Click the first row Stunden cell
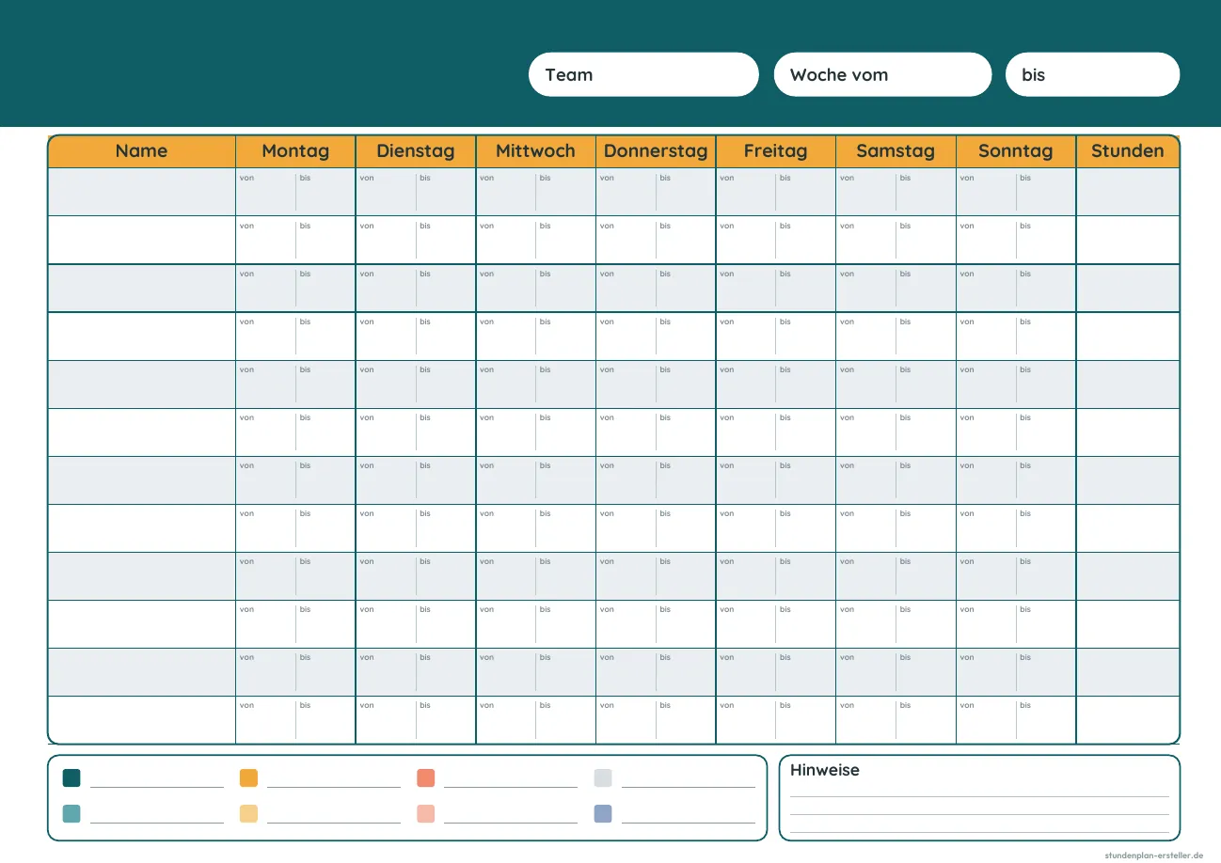The width and height of the screenshot is (1221, 863). click(1128, 192)
